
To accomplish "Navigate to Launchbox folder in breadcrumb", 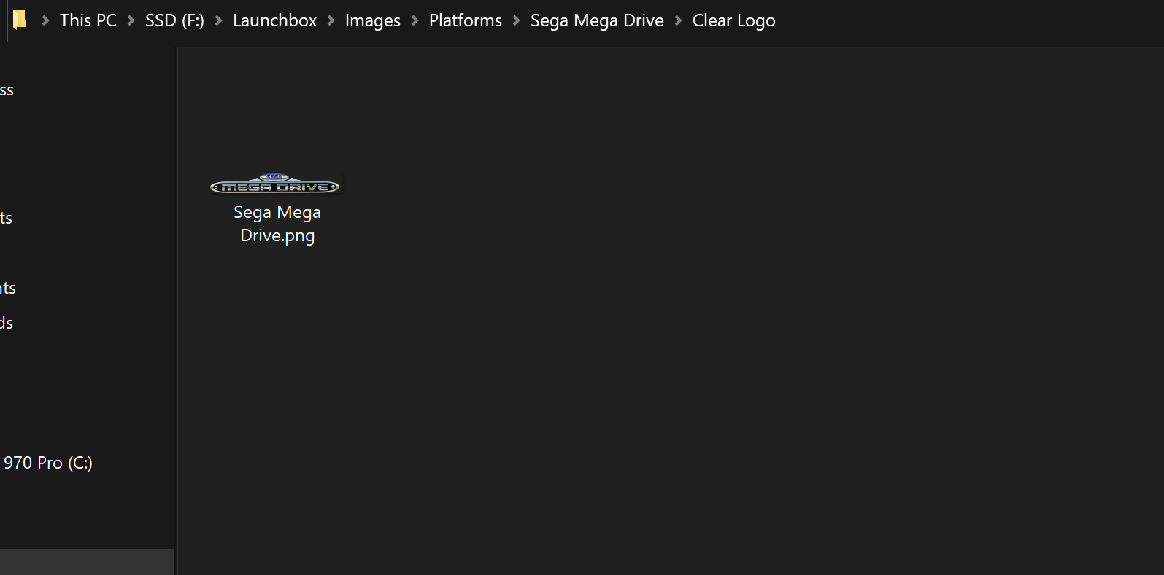I will point(274,20).
